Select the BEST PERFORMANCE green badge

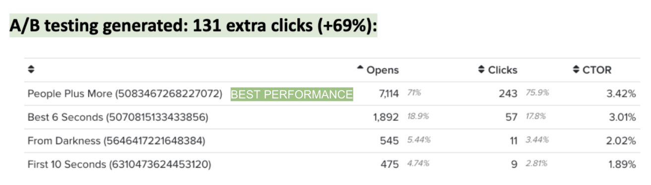pyautogui.click(x=292, y=94)
